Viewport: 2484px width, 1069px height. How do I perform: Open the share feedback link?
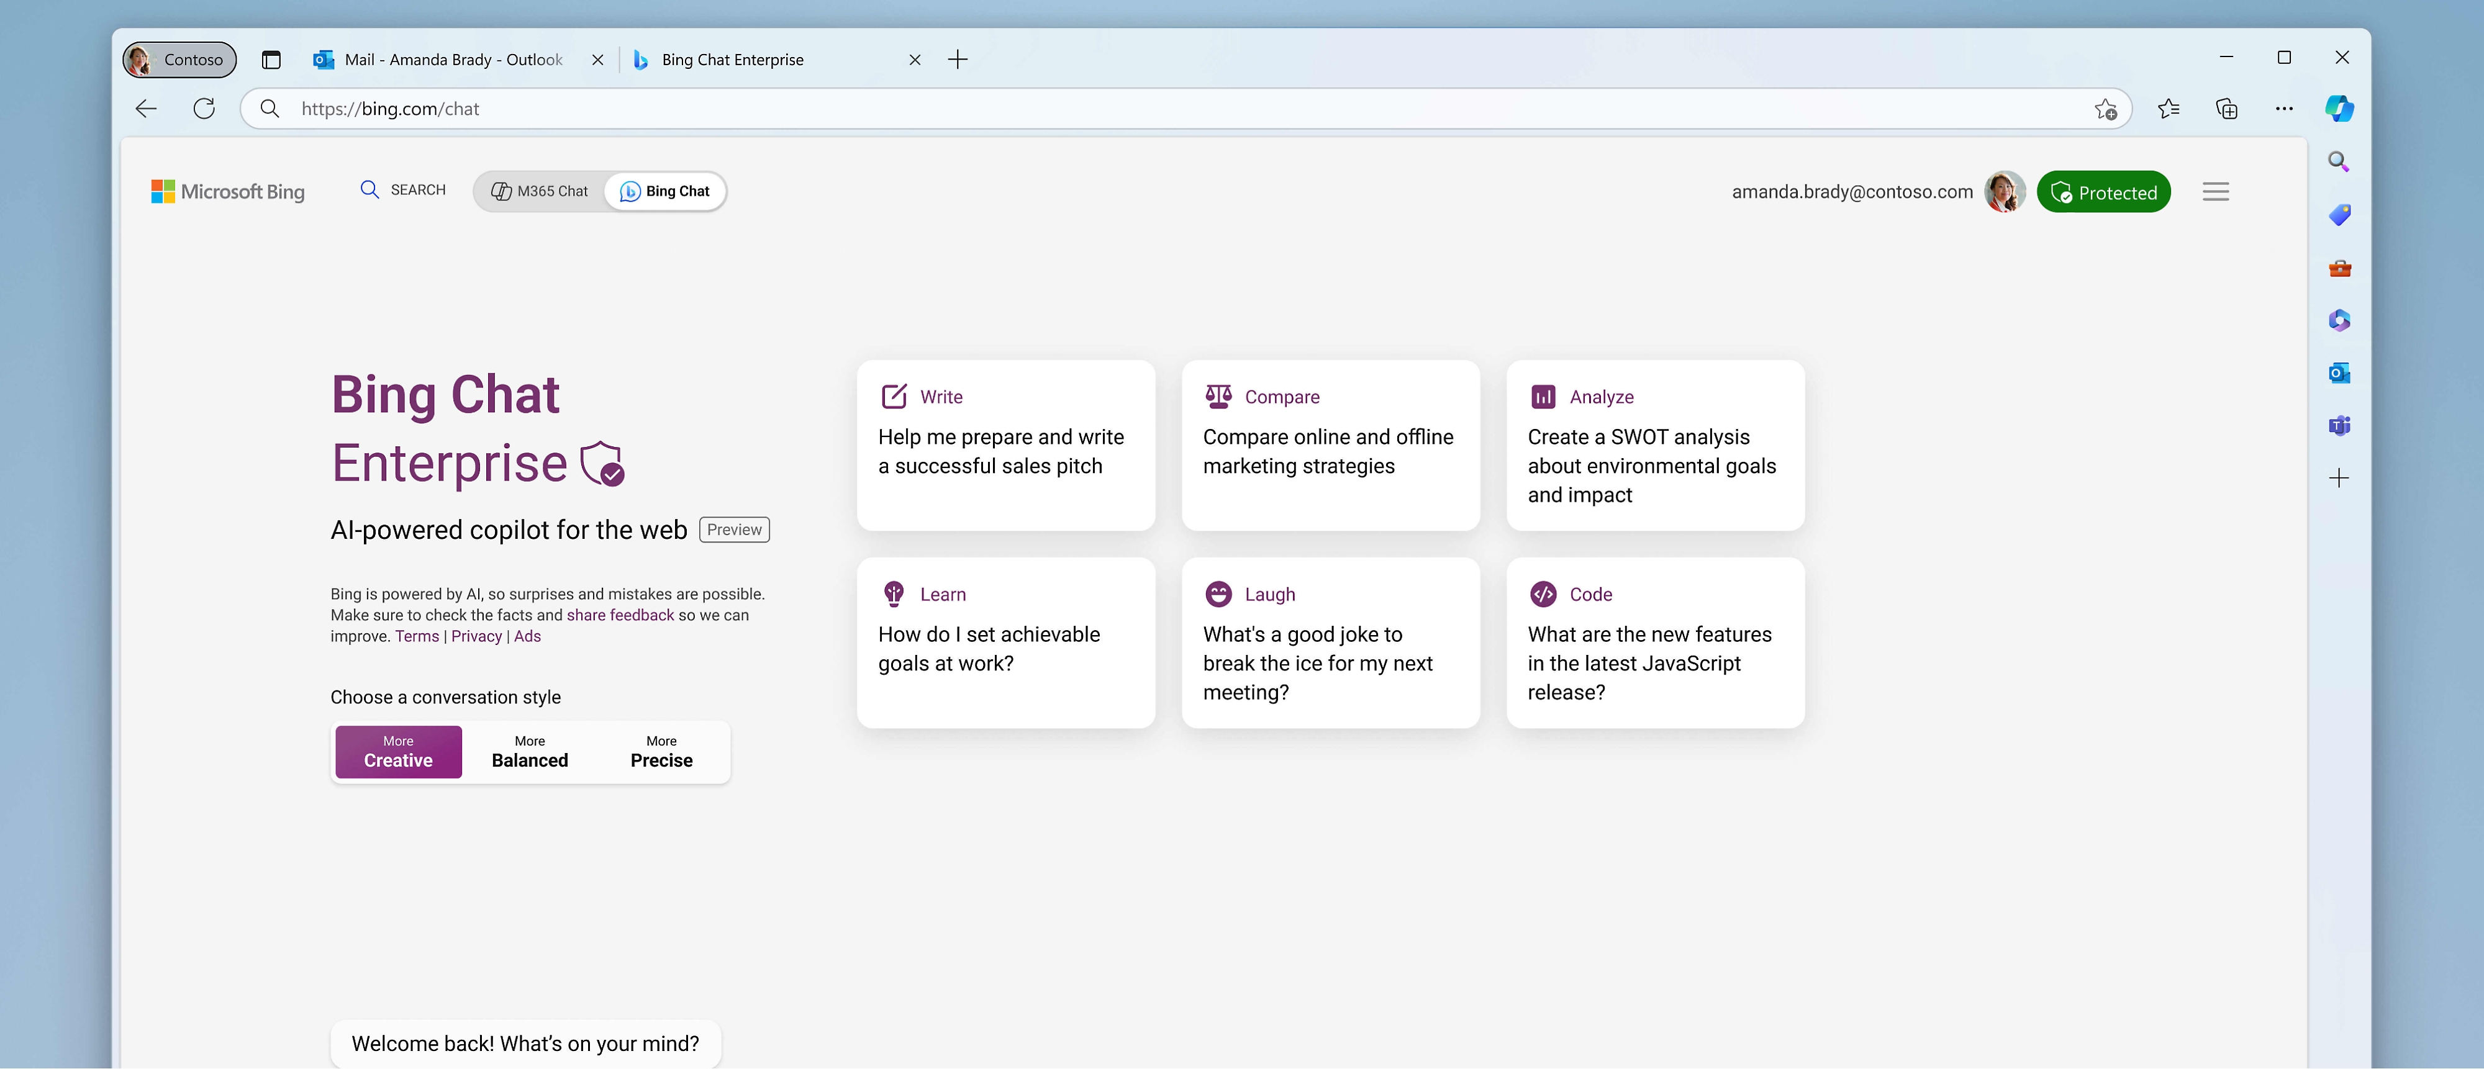click(620, 615)
